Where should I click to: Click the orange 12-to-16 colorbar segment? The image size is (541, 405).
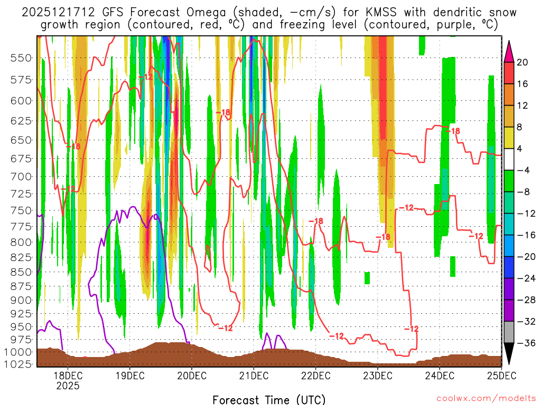[x=509, y=94]
